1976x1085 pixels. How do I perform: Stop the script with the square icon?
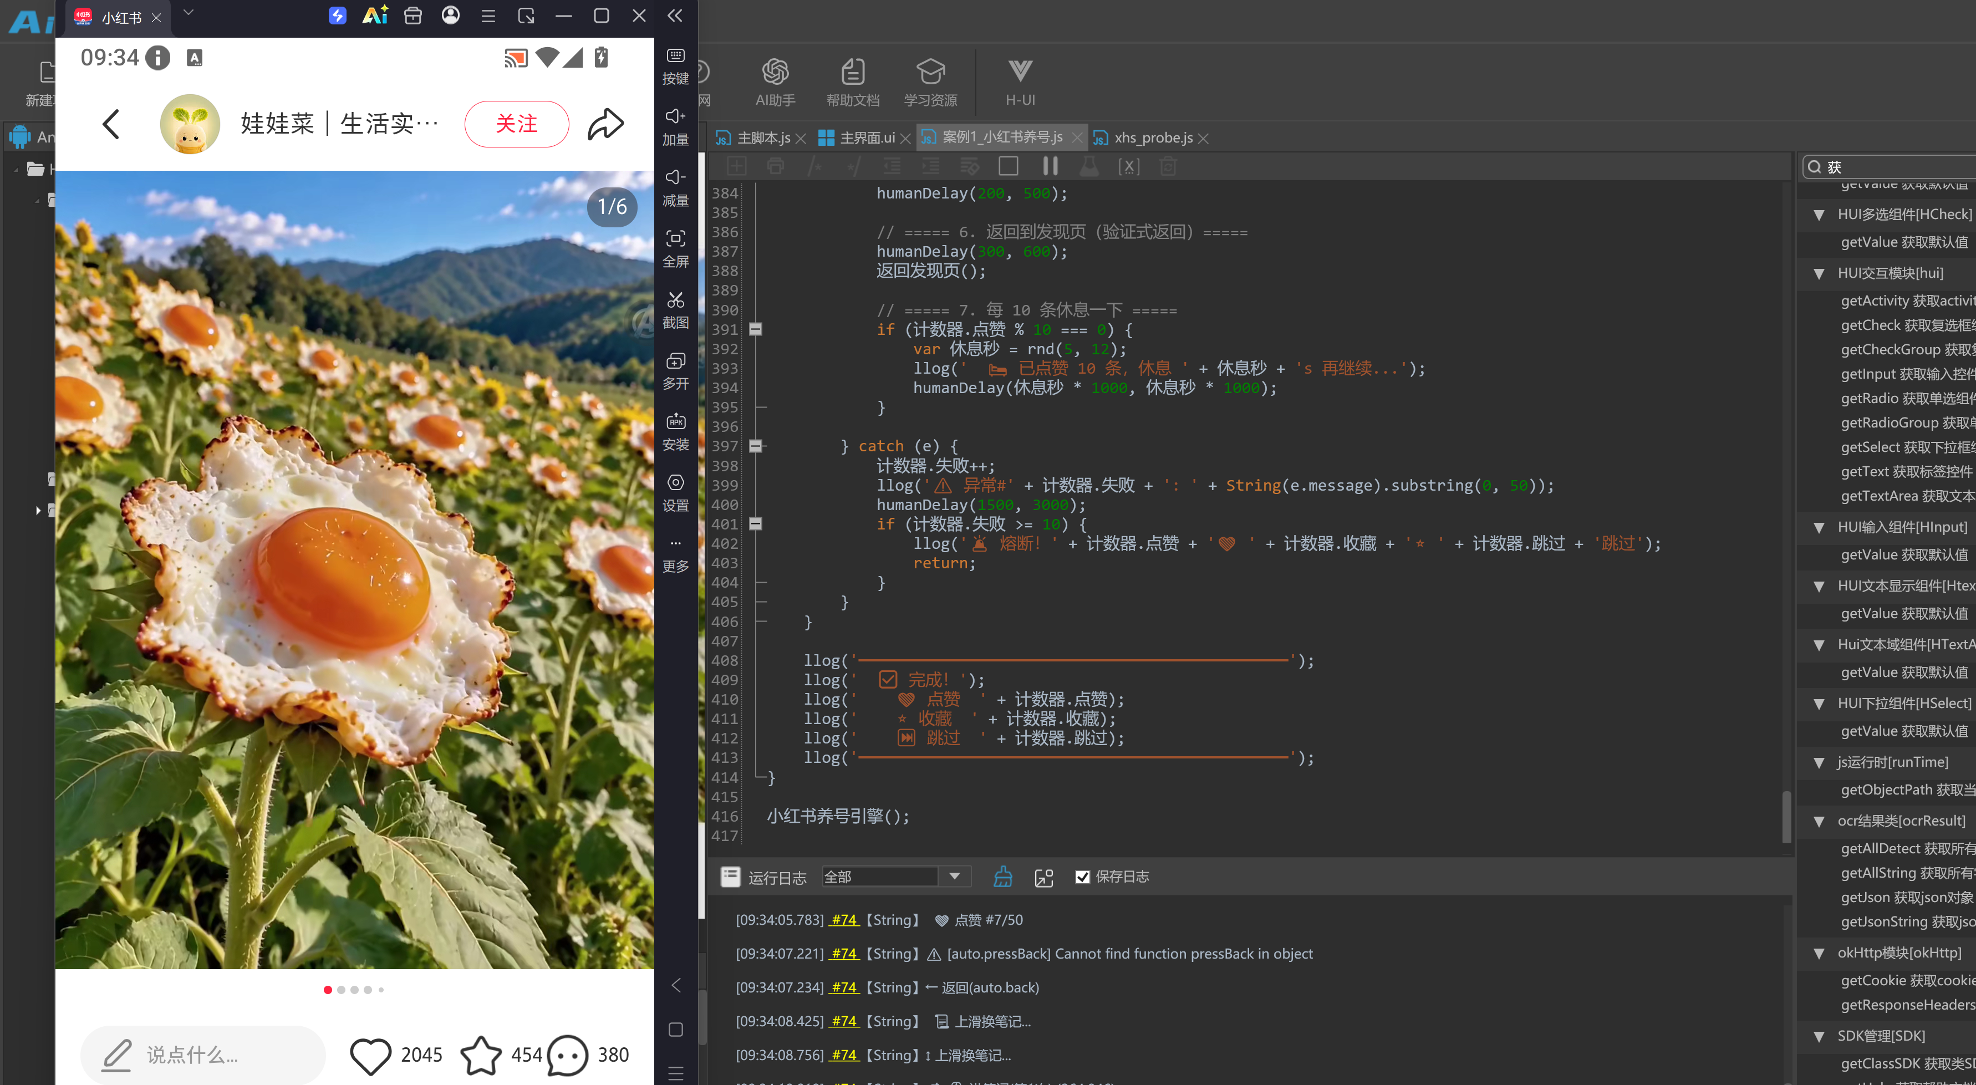(1008, 166)
